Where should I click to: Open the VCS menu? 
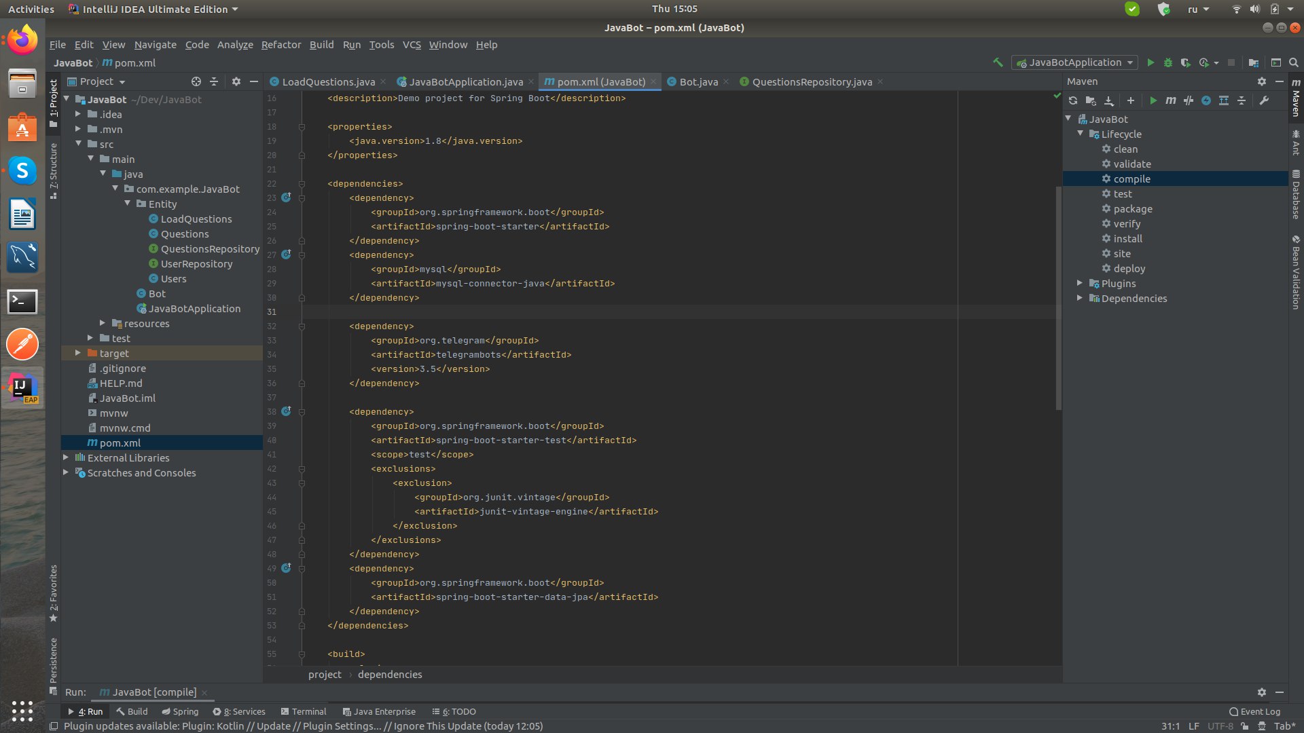(412, 45)
